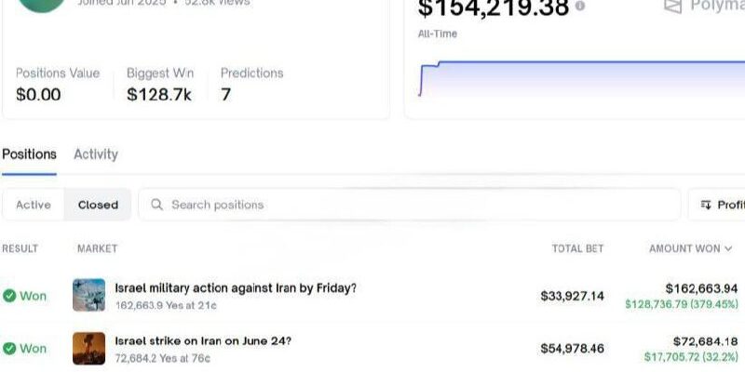Expand the Amount Won sort chevron
The width and height of the screenshot is (745, 372).
pyautogui.click(x=728, y=248)
